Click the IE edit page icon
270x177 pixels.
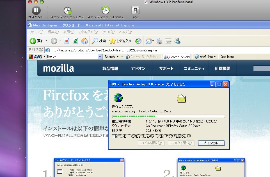168,41
